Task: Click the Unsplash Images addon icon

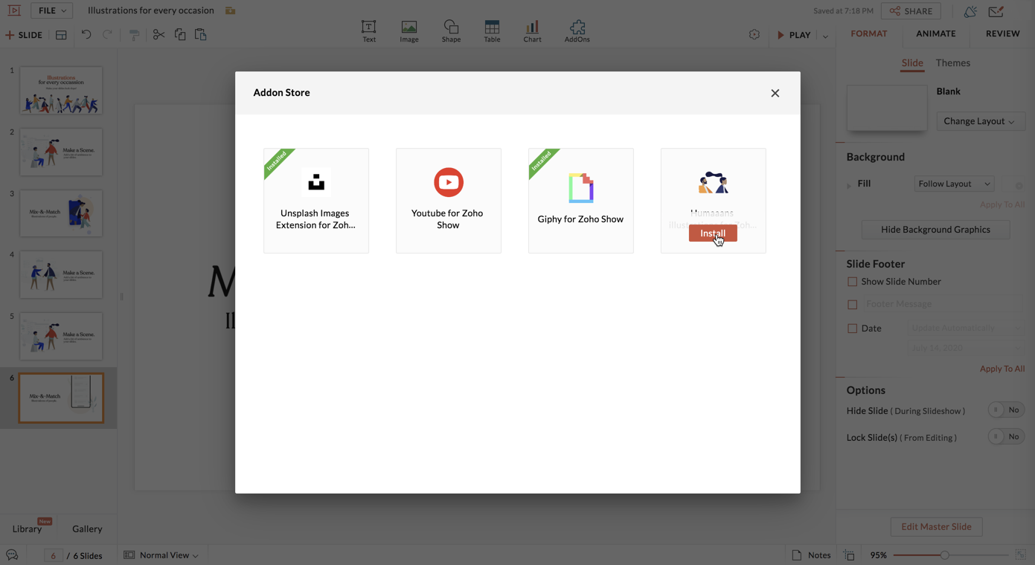Action: [x=316, y=182]
